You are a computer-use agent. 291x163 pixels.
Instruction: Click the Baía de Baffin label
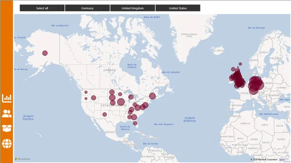pos(152,17)
